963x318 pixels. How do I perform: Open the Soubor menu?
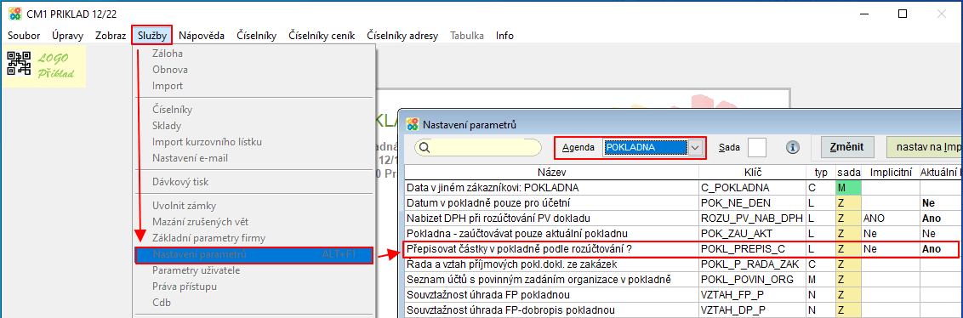(24, 36)
